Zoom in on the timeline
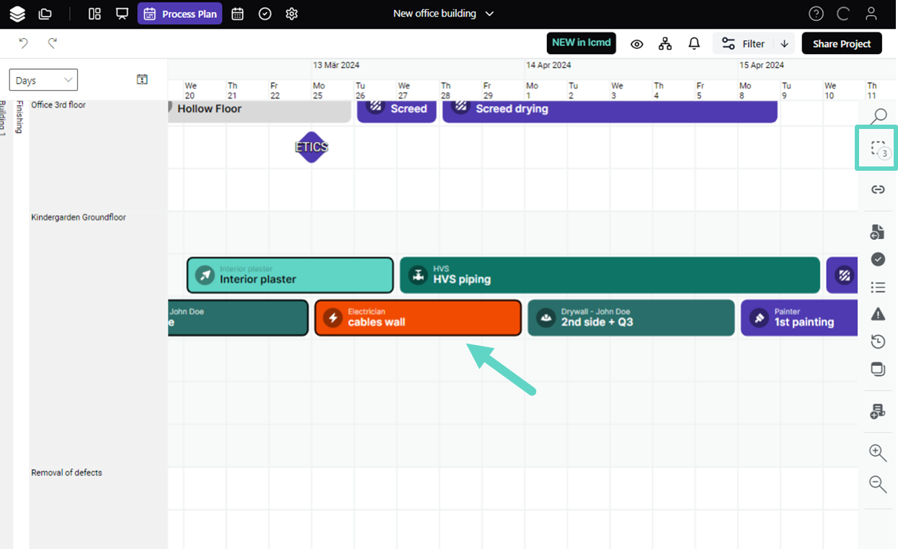The height and width of the screenshot is (549, 898). click(878, 452)
